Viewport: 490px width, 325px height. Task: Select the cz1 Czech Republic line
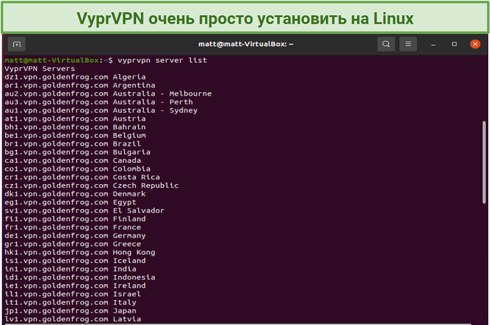(92, 186)
